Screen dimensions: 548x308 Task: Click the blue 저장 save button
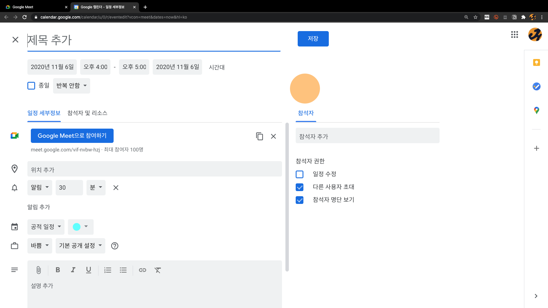pos(313,38)
